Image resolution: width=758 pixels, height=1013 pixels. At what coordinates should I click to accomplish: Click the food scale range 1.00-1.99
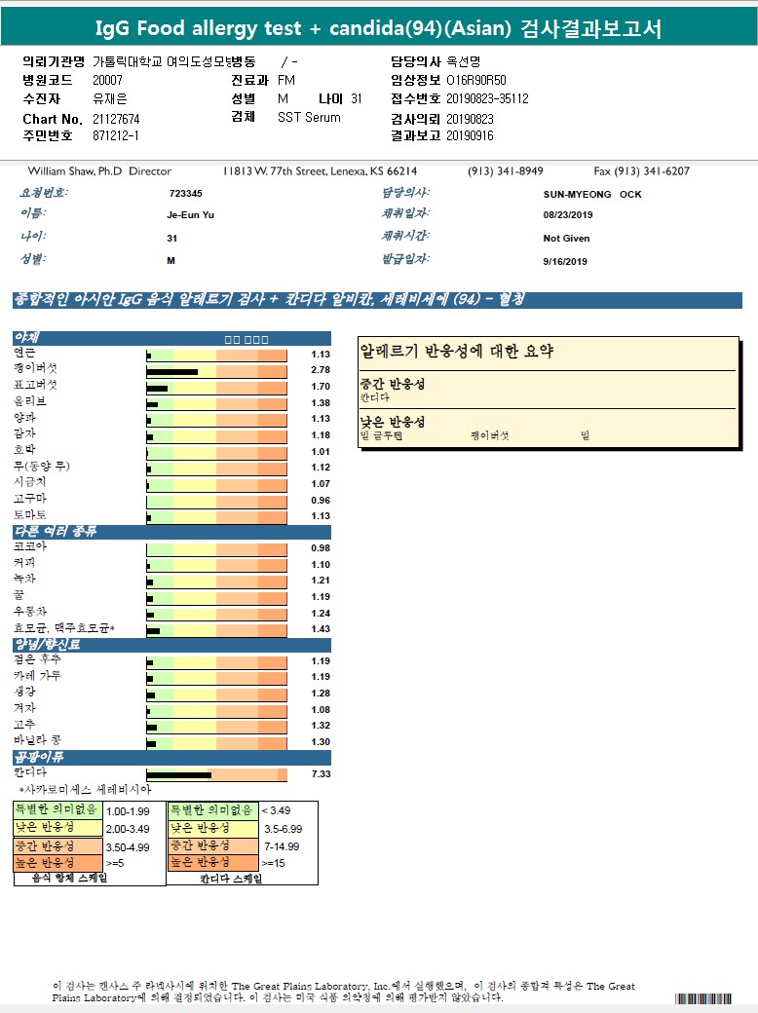[128, 811]
